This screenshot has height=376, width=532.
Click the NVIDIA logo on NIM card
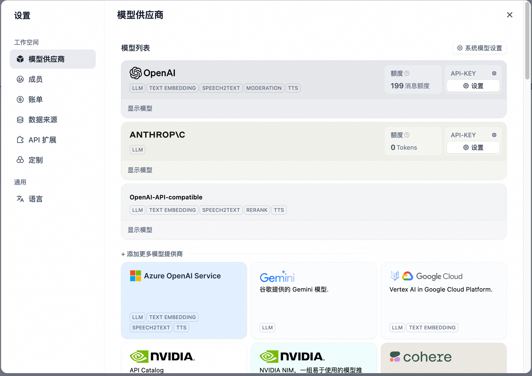[x=292, y=357]
